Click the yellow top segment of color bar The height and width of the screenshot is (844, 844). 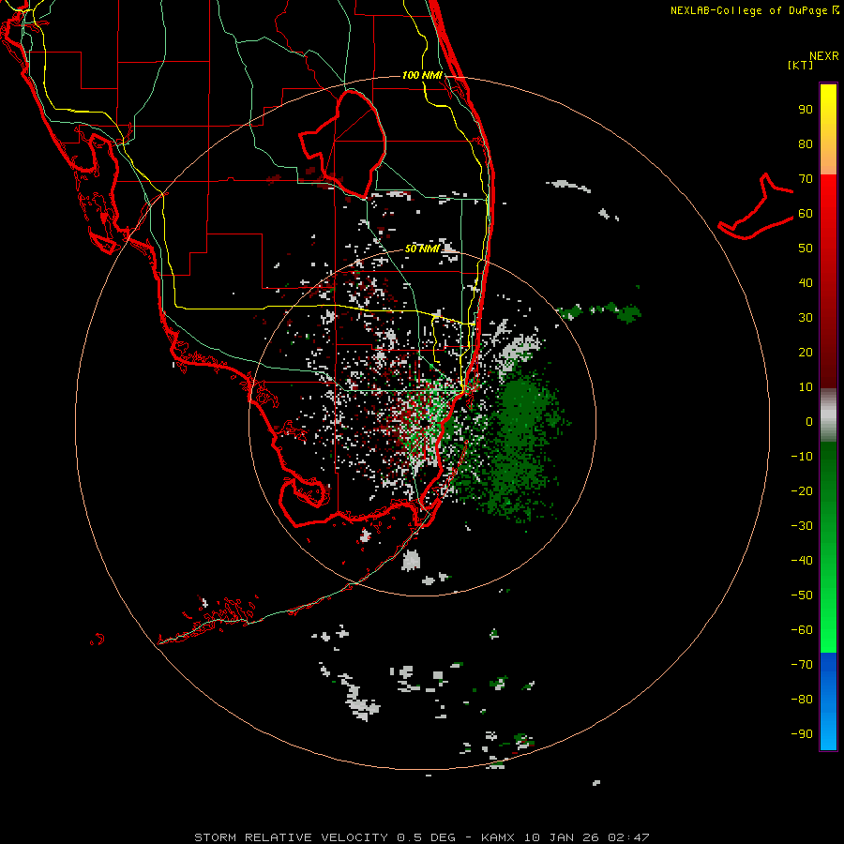[x=828, y=129]
